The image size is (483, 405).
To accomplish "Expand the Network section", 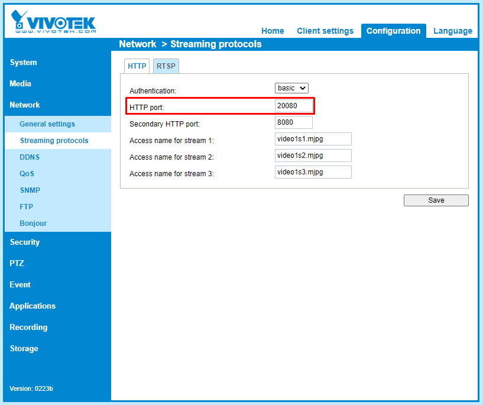I will coord(25,105).
